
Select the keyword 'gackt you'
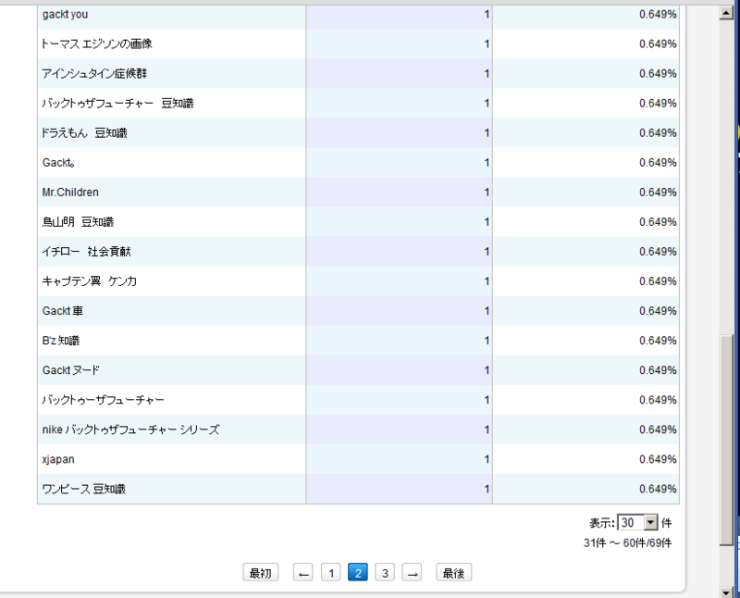(x=65, y=14)
